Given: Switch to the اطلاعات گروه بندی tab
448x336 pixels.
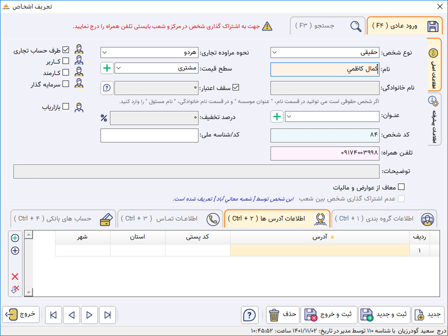Looking at the screenshot, I should (x=384, y=219).
